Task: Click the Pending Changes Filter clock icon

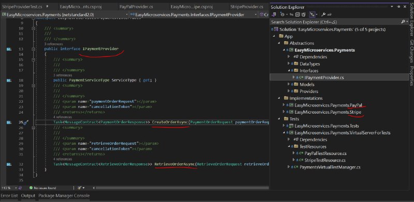Action: pos(282,14)
